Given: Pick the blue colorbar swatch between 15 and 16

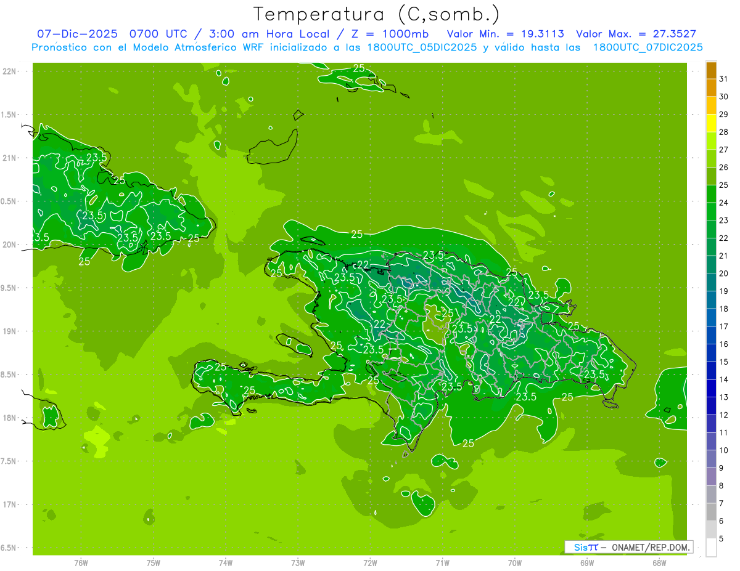Looking at the screenshot, I should pyautogui.click(x=711, y=353).
